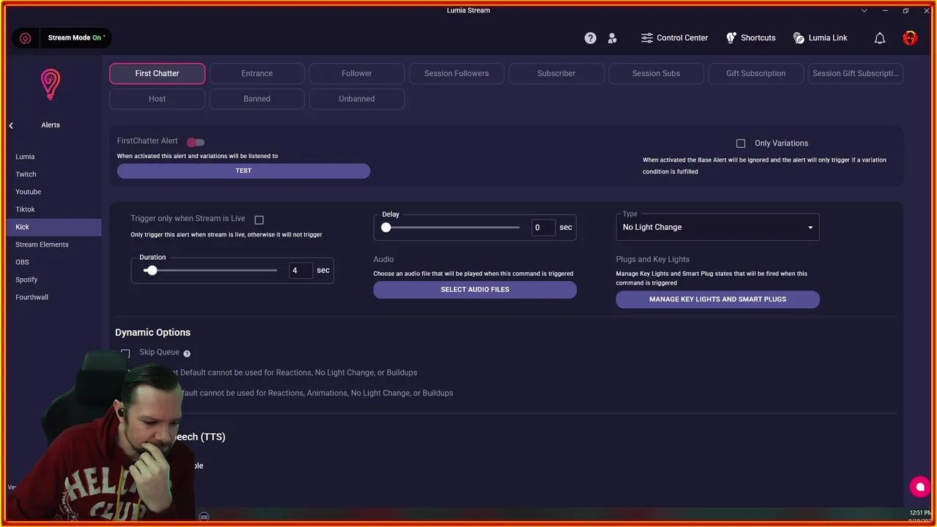This screenshot has width=937, height=527.
Task: Open the Session Subs tab
Action: coord(656,73)
